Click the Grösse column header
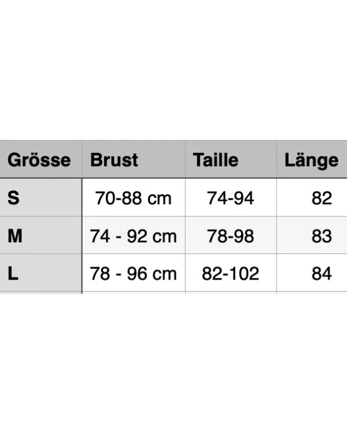 pyautogui.click(x=39, y=160)
